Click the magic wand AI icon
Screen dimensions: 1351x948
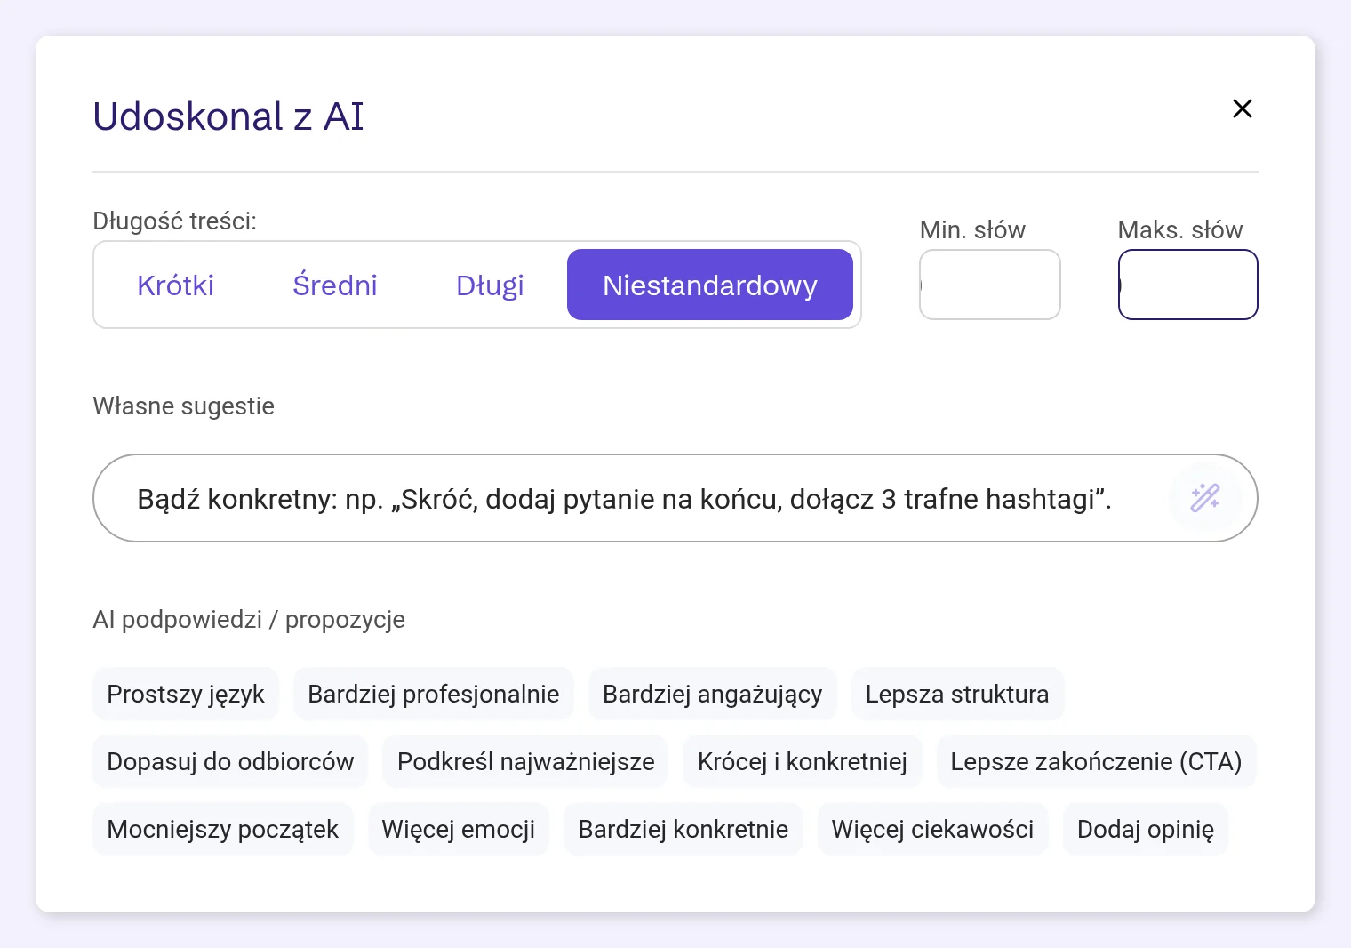1205,498
